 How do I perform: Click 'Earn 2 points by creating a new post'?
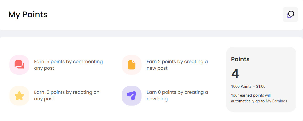pos(177,65)
